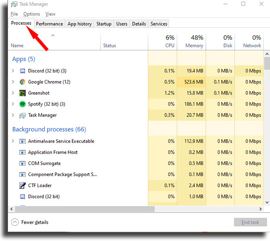Click the Apps (5) group heading
This screenshot has height=241, width=270.
(x=24, y=59)
